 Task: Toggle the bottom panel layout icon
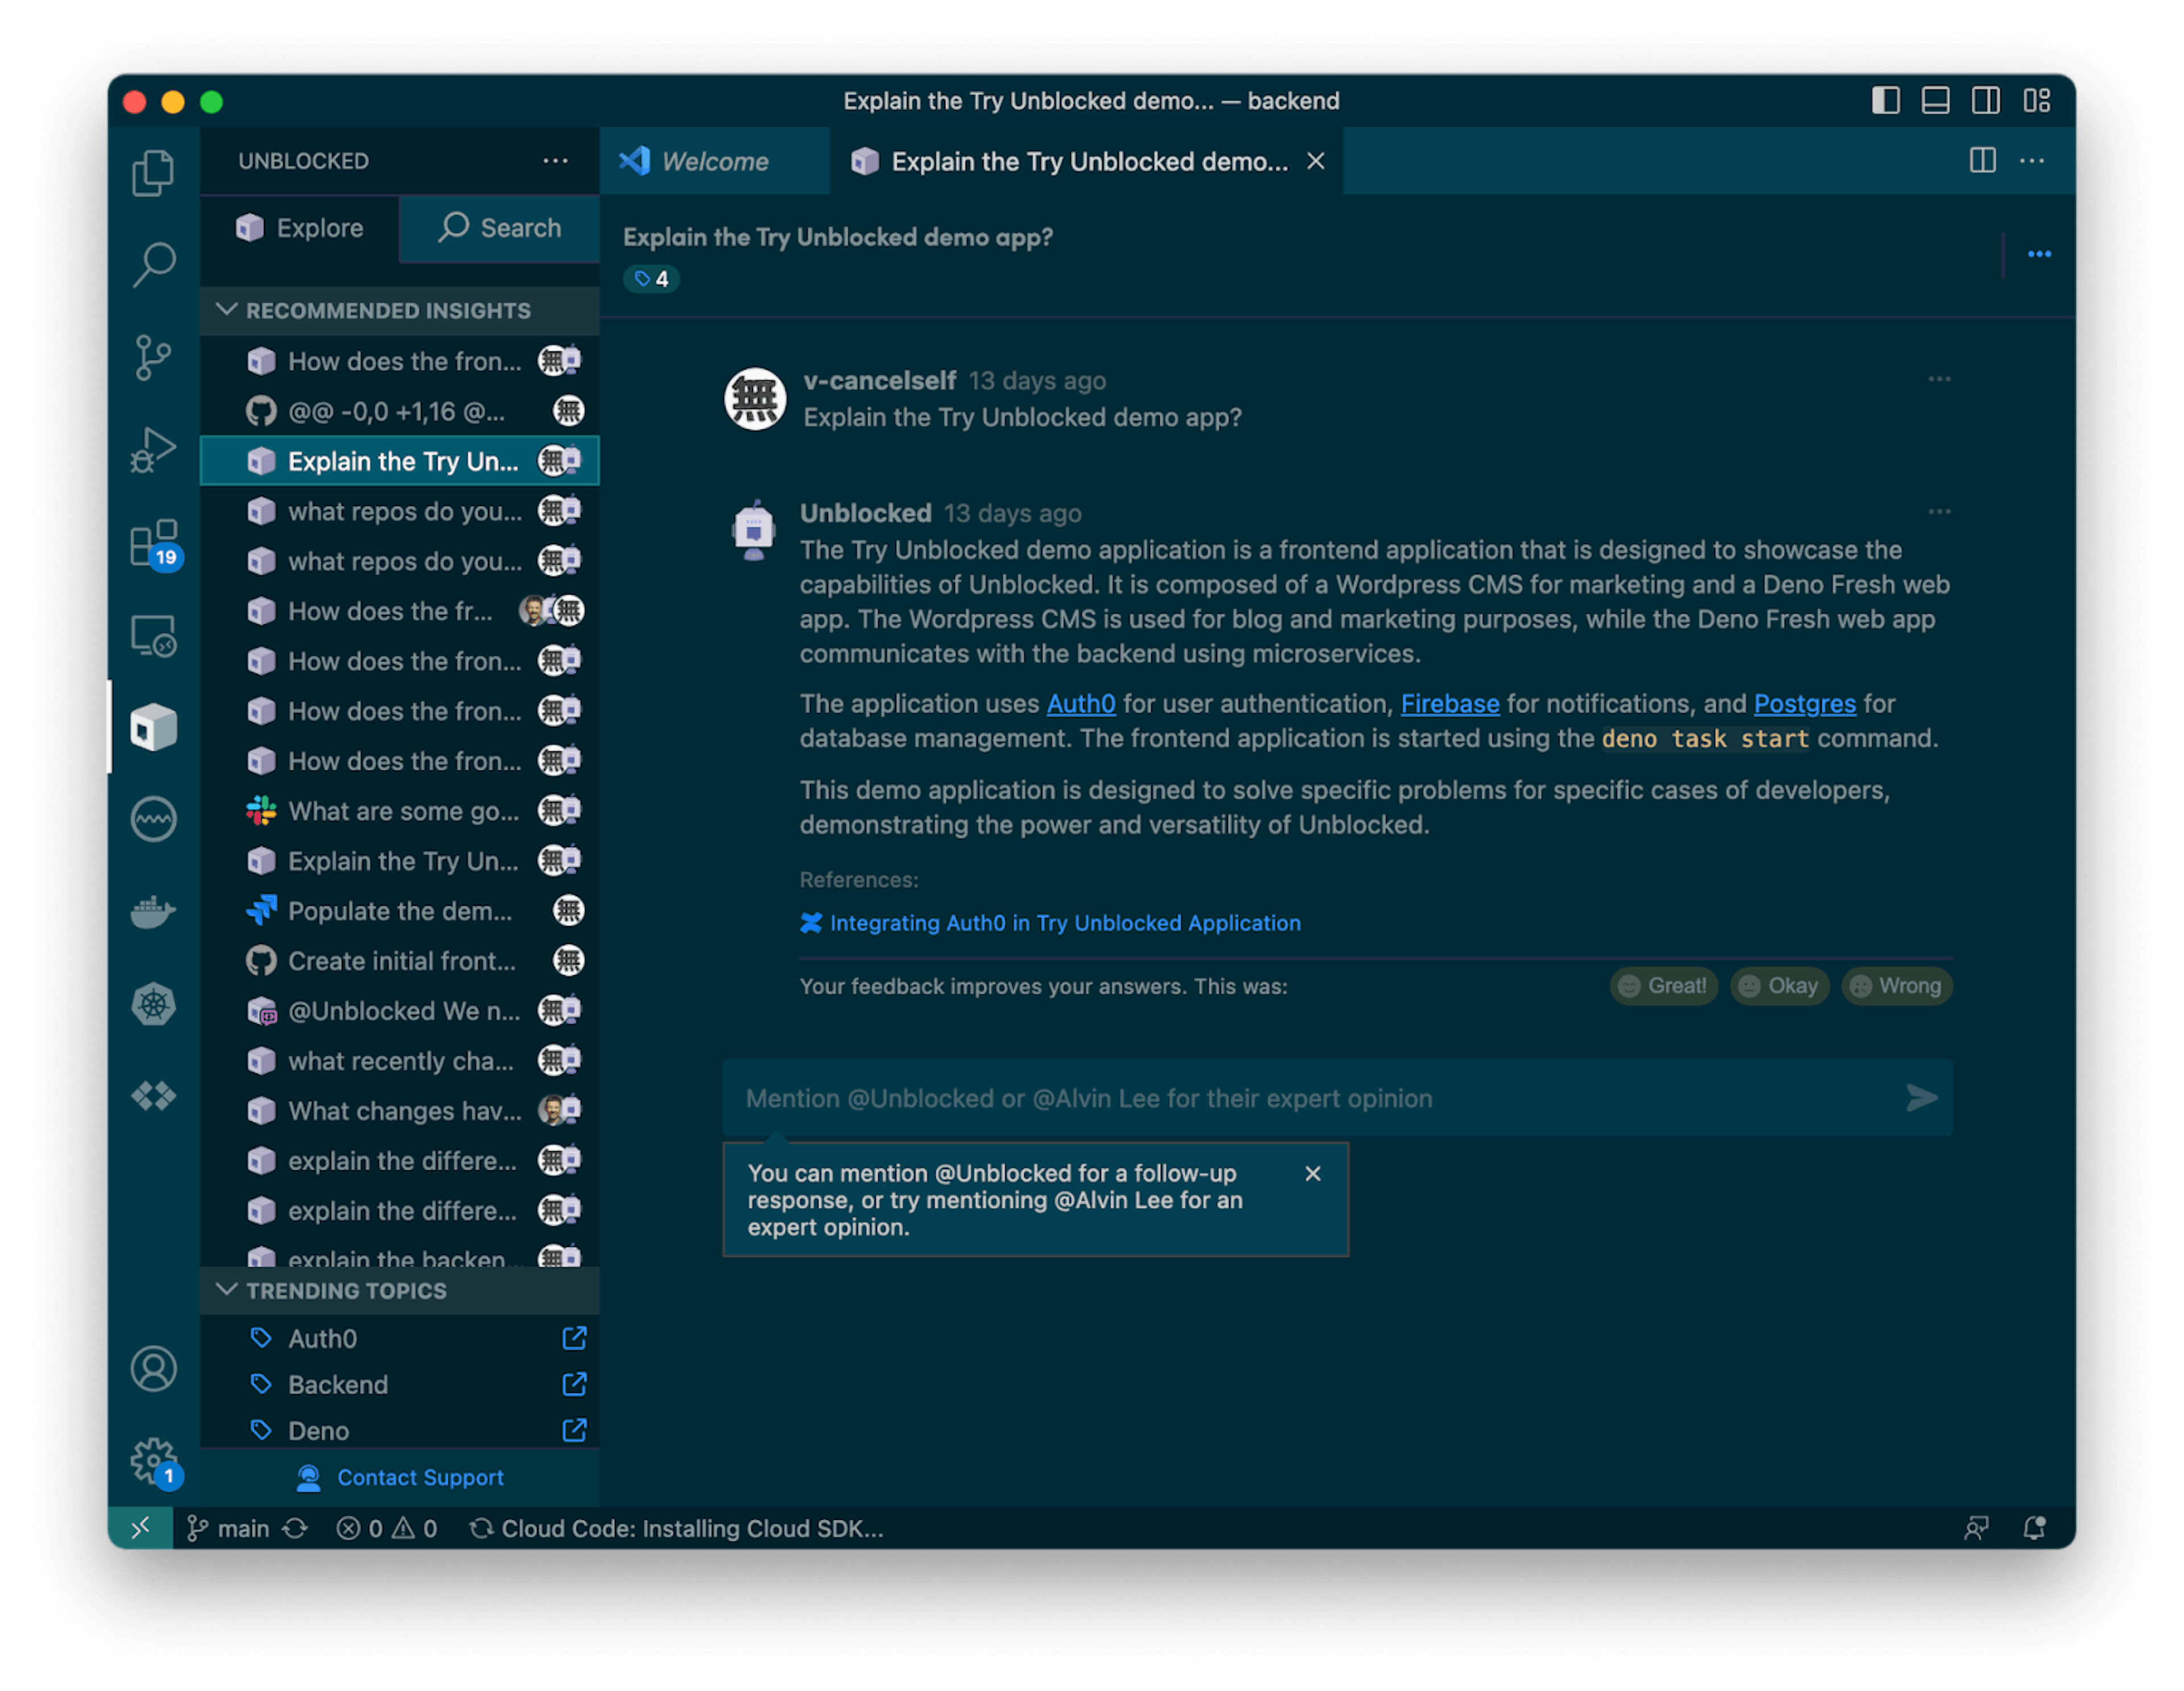pos(1935,101)
